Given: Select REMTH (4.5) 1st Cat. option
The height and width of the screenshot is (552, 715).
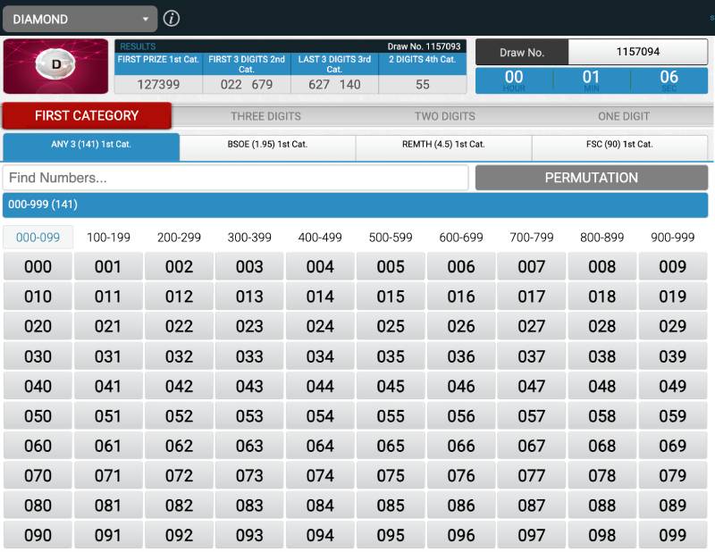Looking at the screenshot, I should [x=443, y=145].
